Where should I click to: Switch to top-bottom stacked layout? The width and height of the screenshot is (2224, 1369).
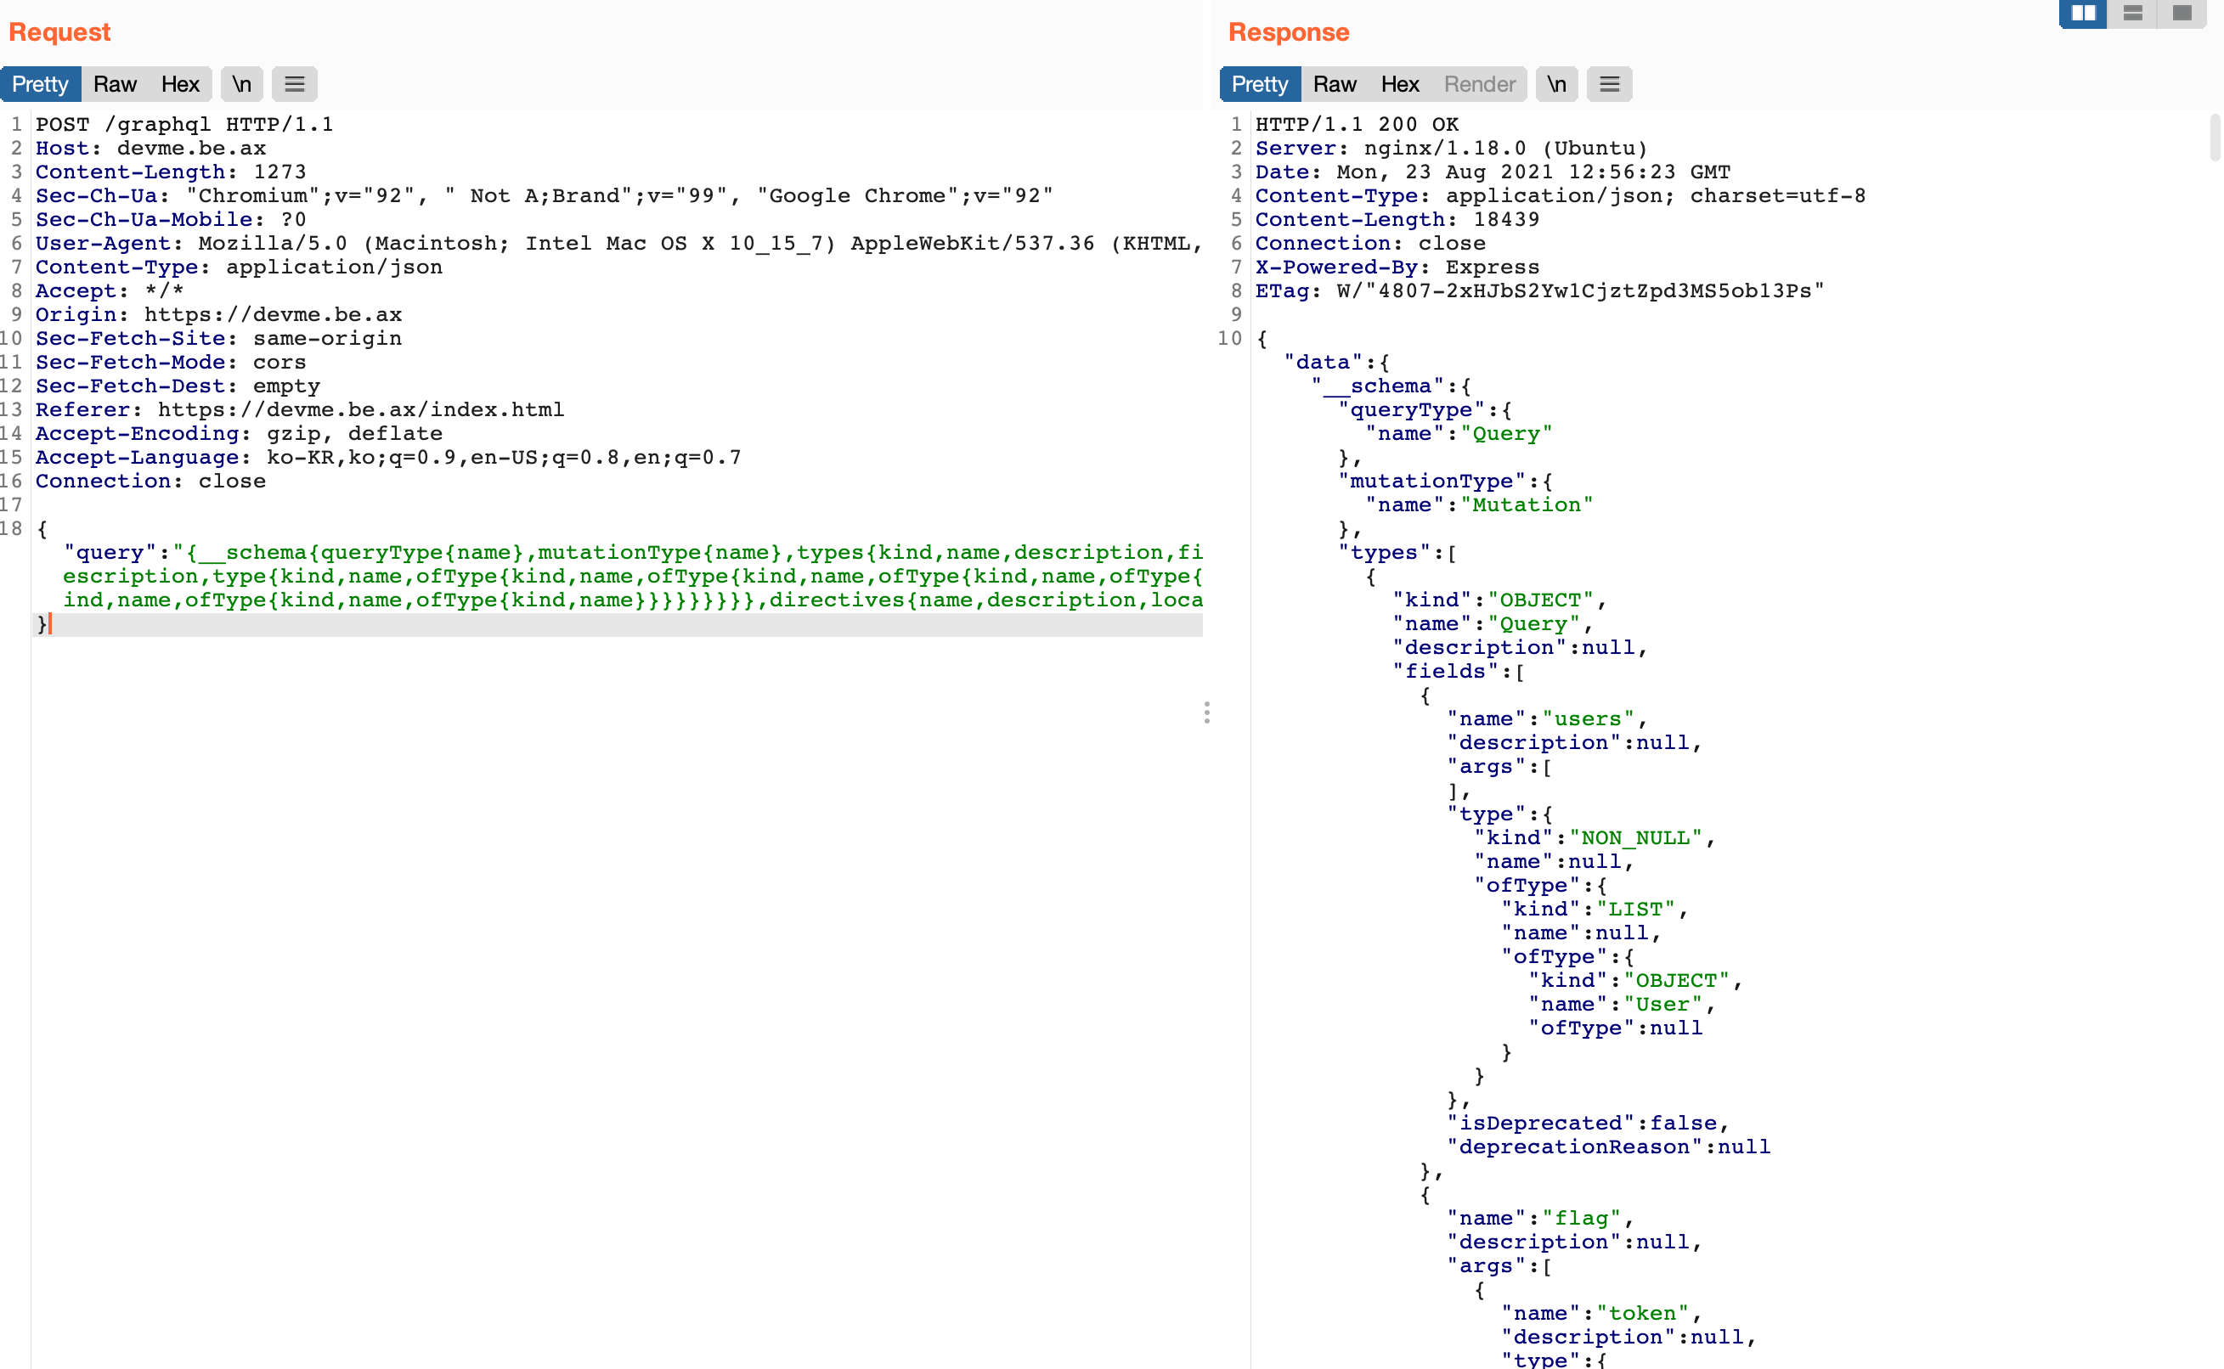coord(2132,14)
